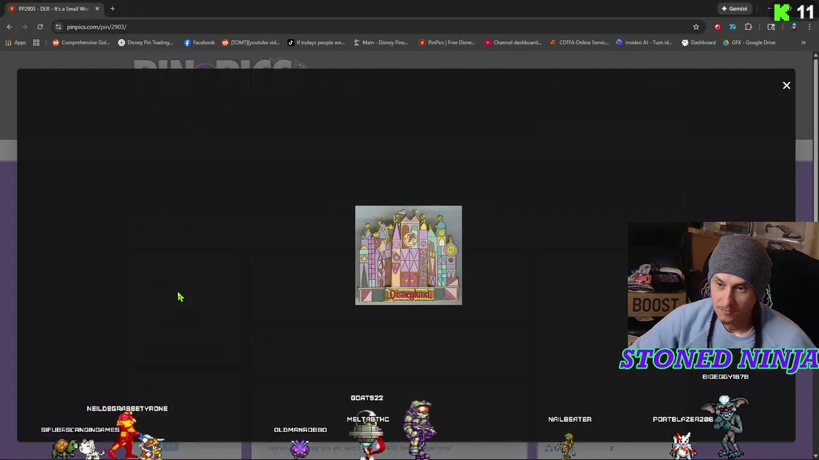Open the CDTFA Online Services bookmark
The width and height of the screenshot is (819, 460).
[x=578, y=43]
